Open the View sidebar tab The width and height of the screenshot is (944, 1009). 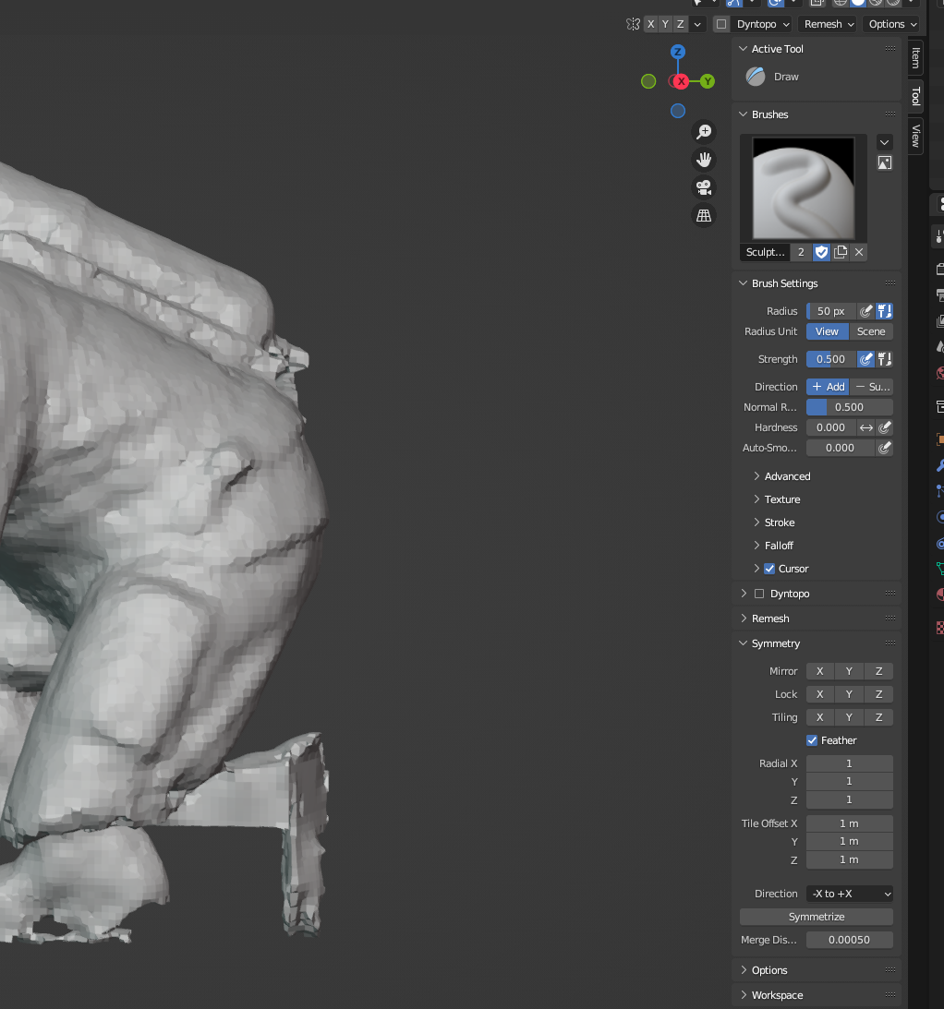click(x=915, y=136)
